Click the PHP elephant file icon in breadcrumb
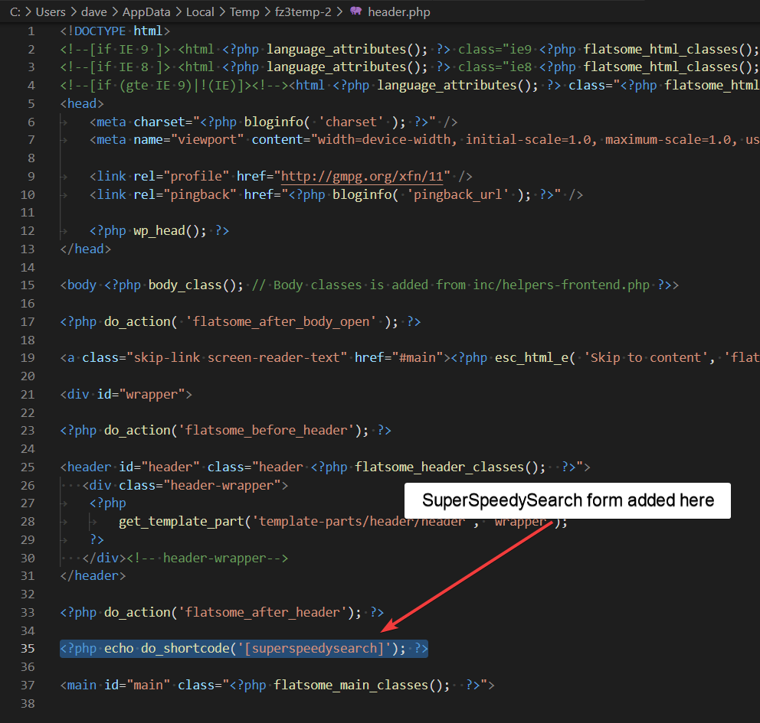Image resolution: width=760 pixels, height=723 pixels. [355, 11]
